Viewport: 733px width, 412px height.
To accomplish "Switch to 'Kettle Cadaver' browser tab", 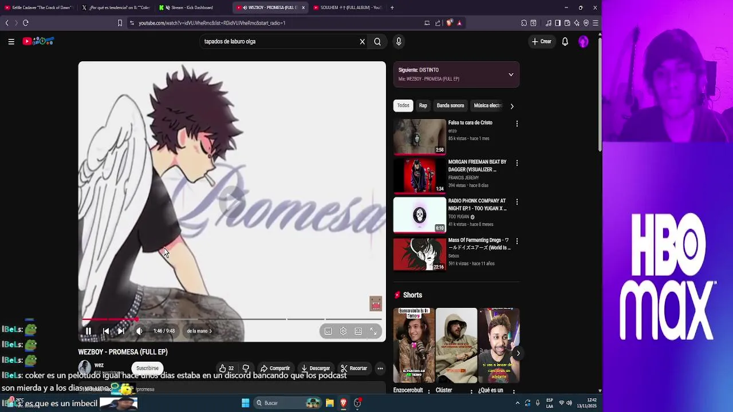I will 38,7.
